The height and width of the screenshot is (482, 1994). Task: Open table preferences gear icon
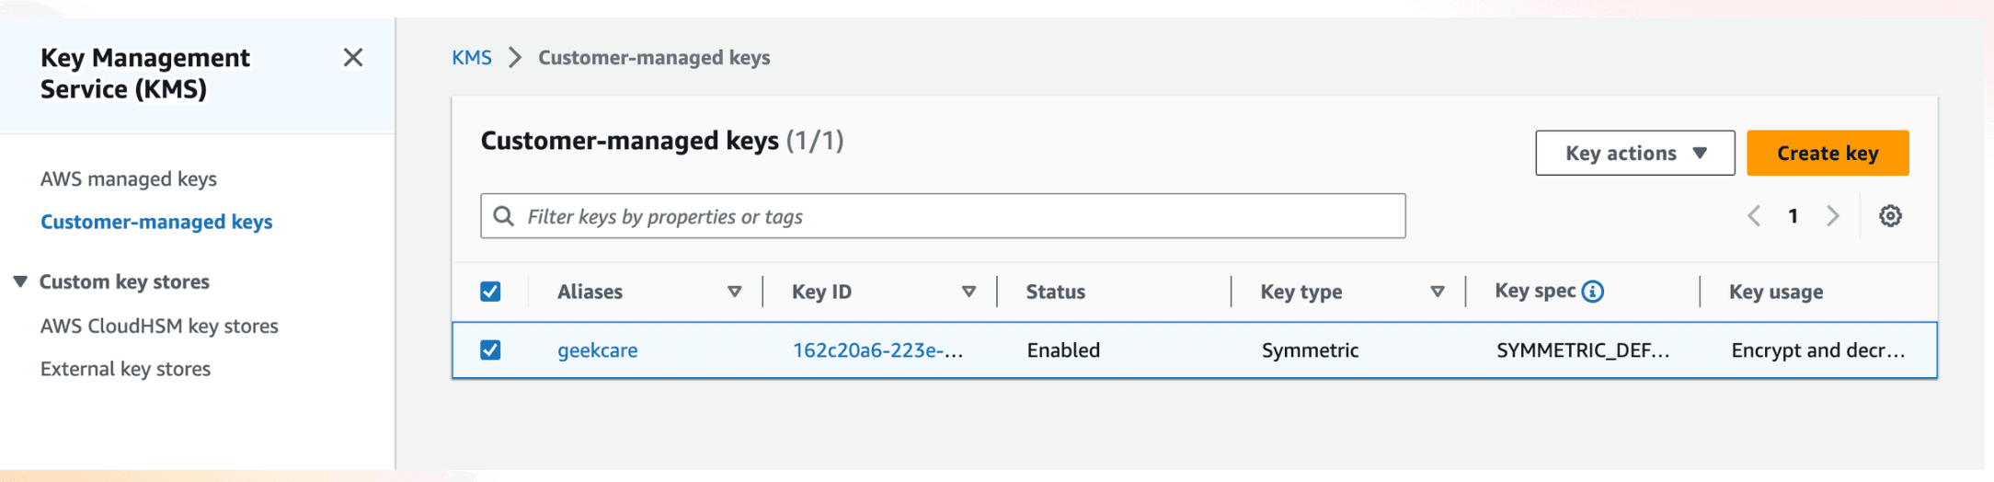1890,216
